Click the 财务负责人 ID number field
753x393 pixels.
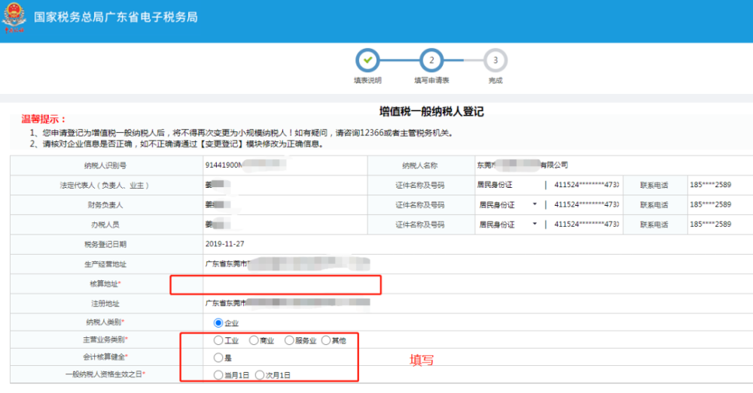click(587, 204)
